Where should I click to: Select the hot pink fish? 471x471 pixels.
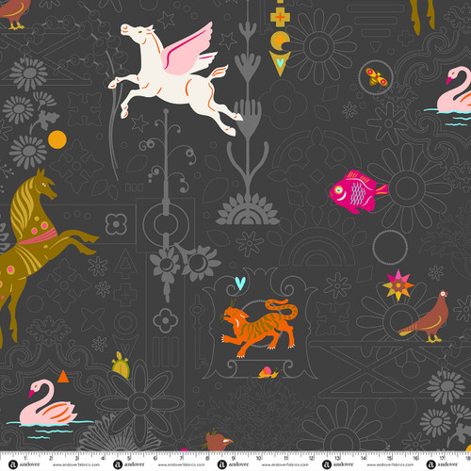click(x=358, y=191)
